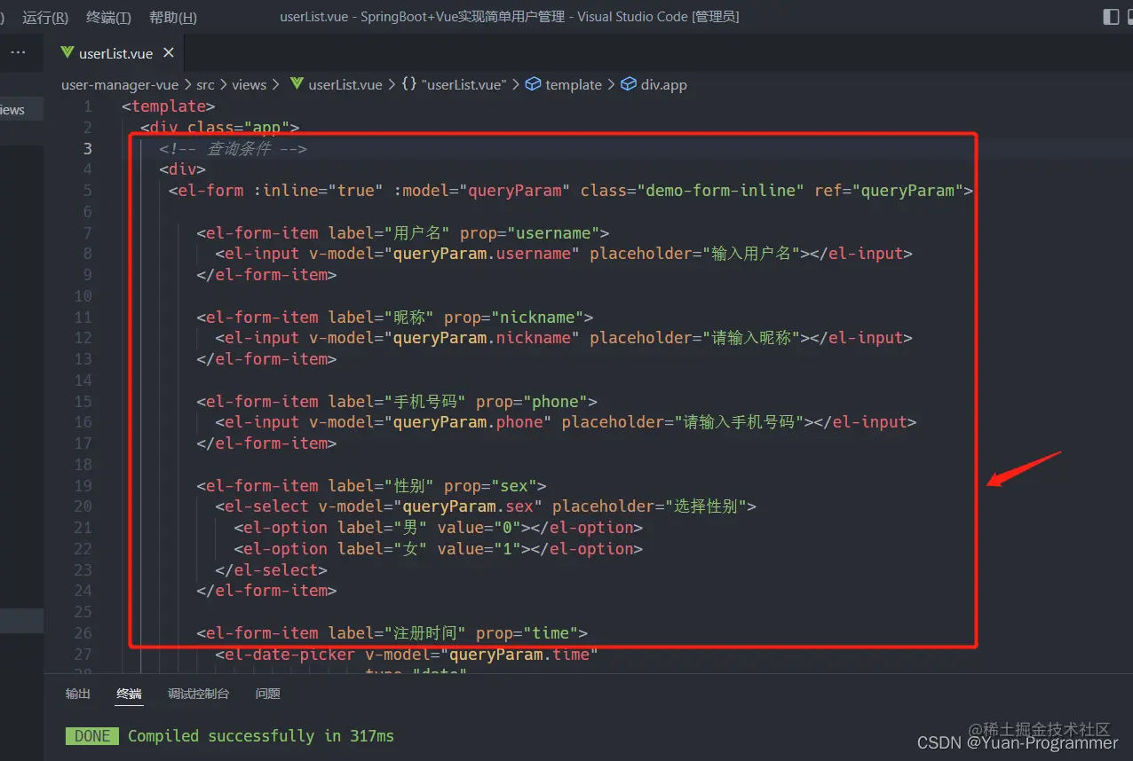
Task: Click prop="sex" attribute on line 19
Action: (490, 485)
